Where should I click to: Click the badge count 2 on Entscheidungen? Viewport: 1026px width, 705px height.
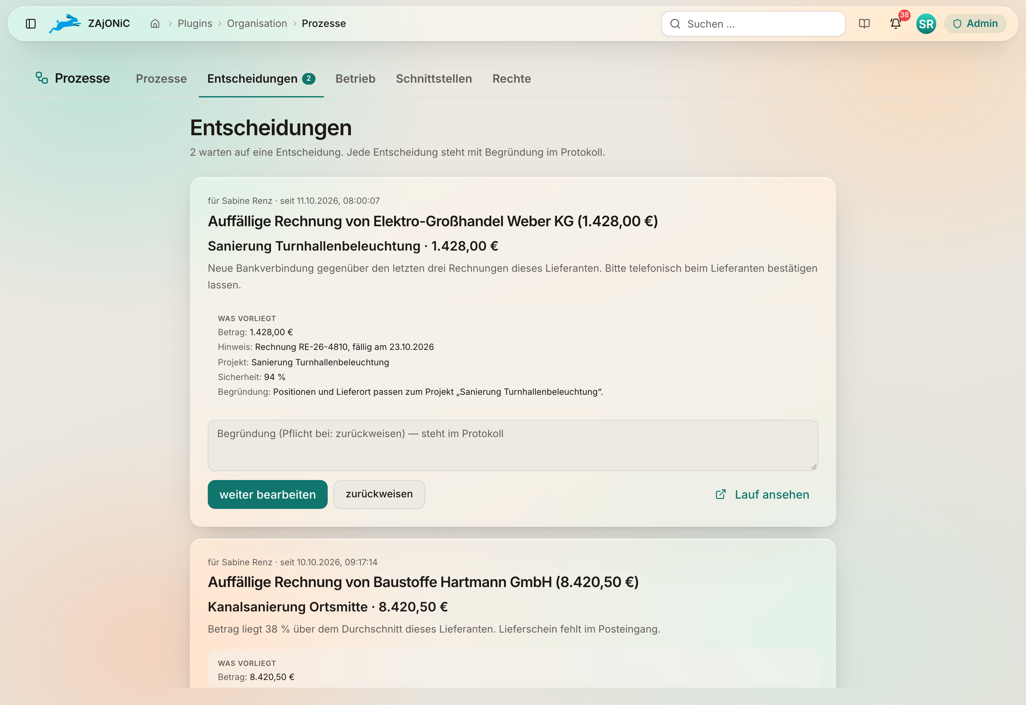309,79
